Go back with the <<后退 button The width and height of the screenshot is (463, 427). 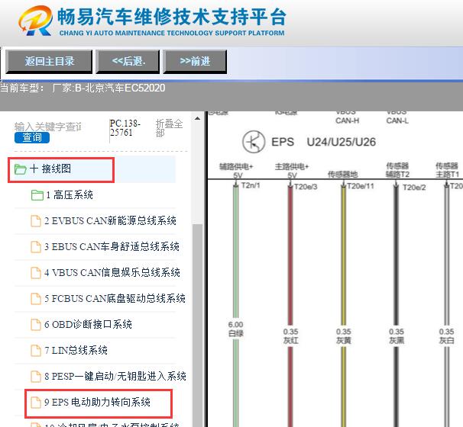(x=128, y=61)
